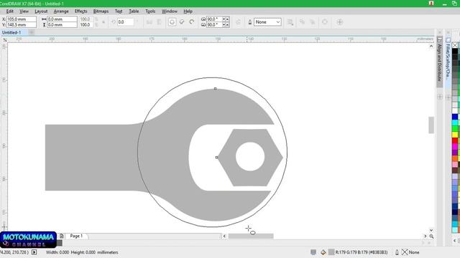Image resolution: width=460 pixels, height=258 pixels.
Task: Open the View menu
Action: pyautogui.click(x=24, y=11)
